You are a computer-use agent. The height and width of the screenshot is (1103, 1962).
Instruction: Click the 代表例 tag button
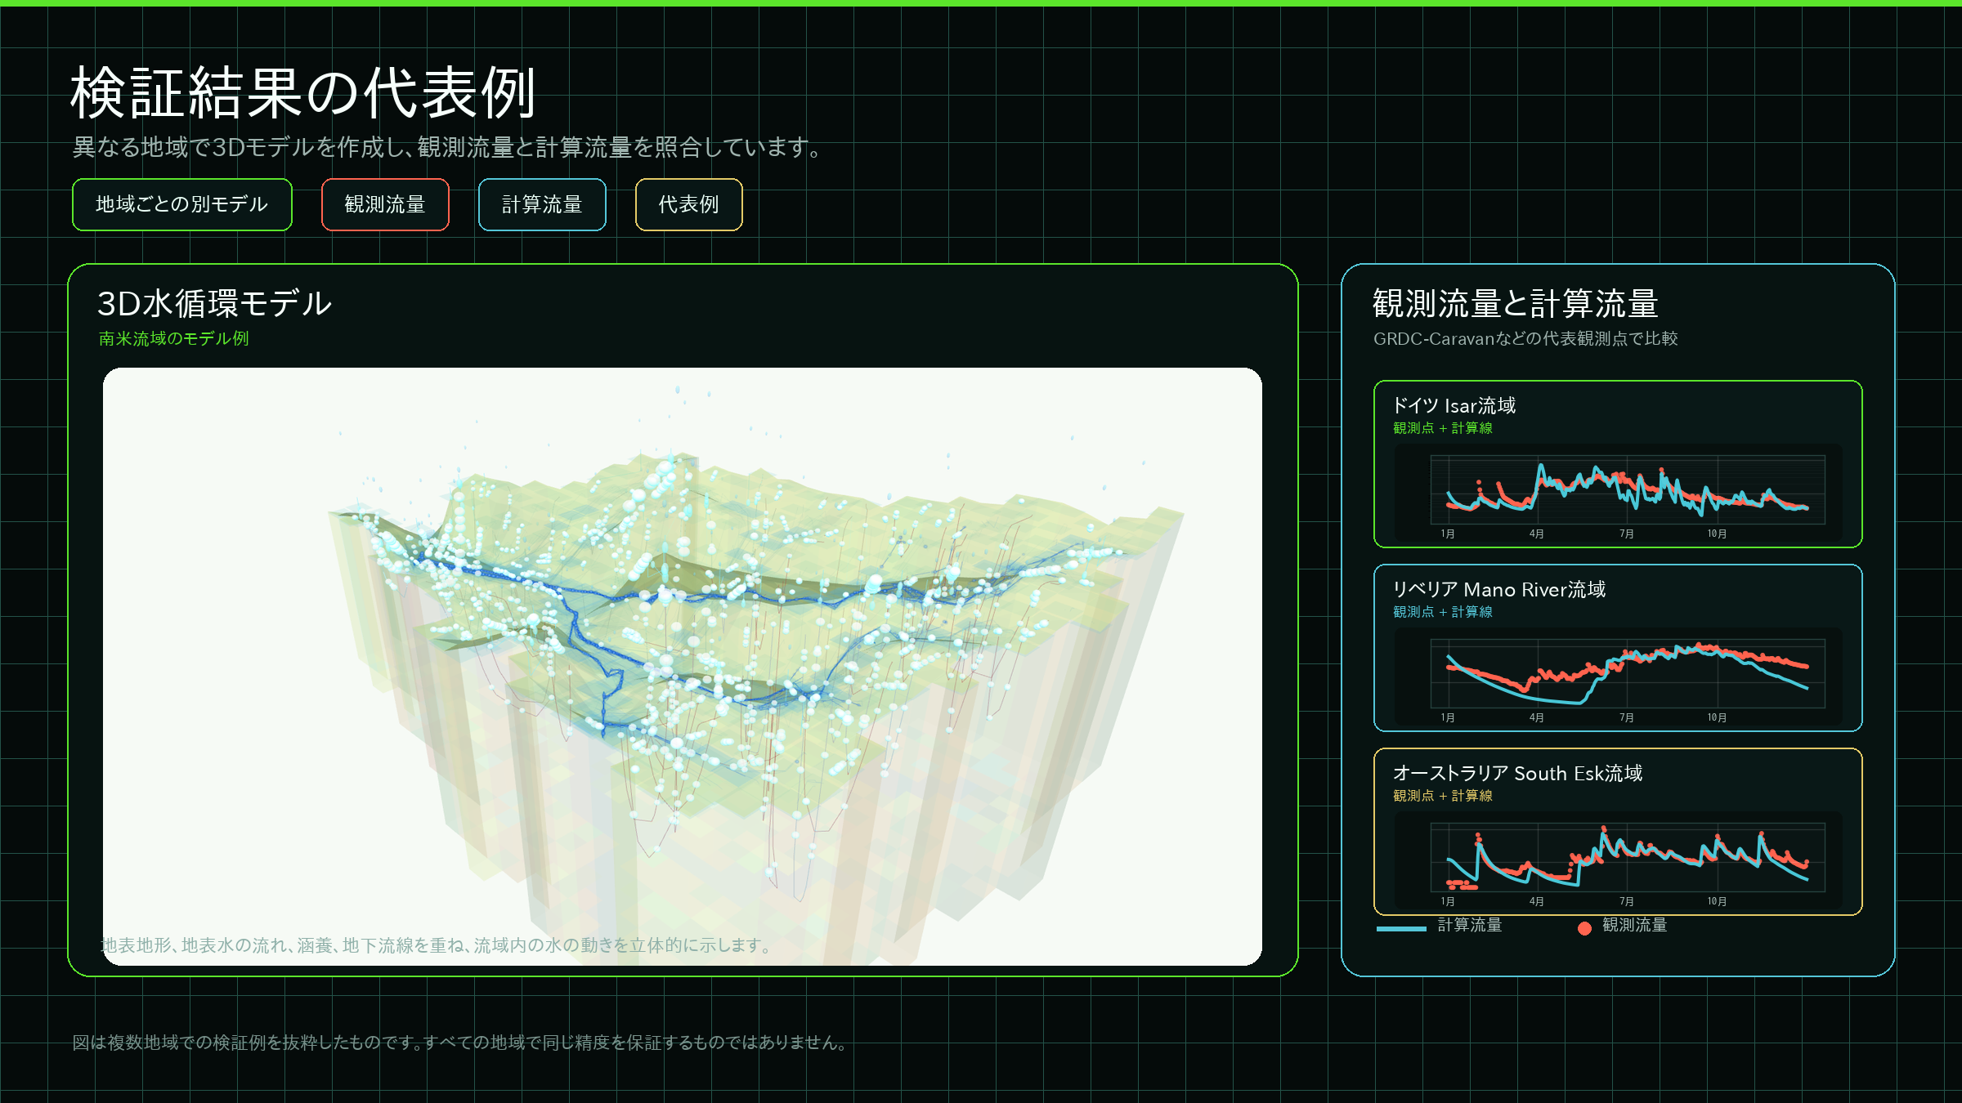click(689, 204)
